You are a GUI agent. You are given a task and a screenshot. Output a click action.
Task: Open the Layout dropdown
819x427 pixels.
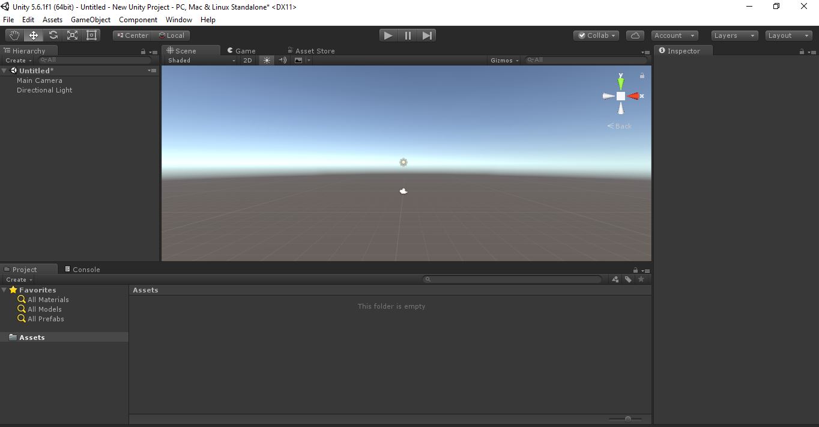coord(788,35)
